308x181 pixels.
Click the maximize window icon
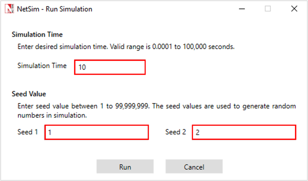point(268,9)
